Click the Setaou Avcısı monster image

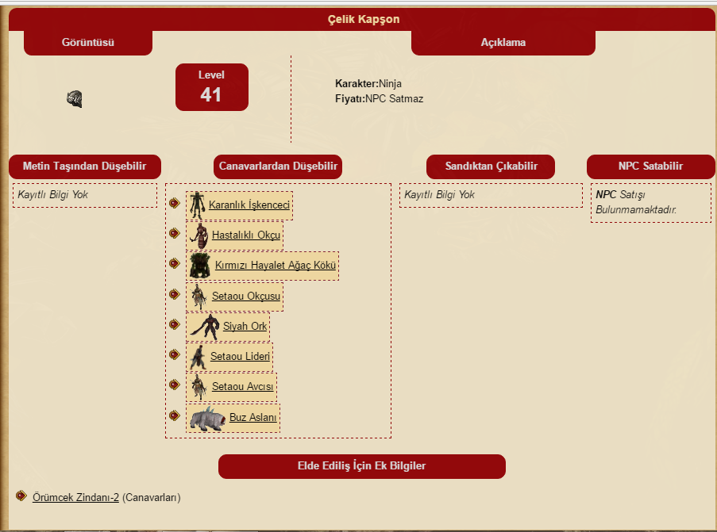[x=199, y=387]
